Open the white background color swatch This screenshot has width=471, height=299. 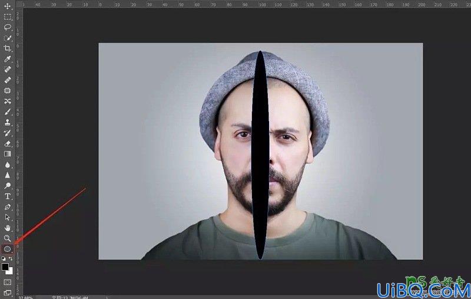pyautogui.click(x=11, y=271)
